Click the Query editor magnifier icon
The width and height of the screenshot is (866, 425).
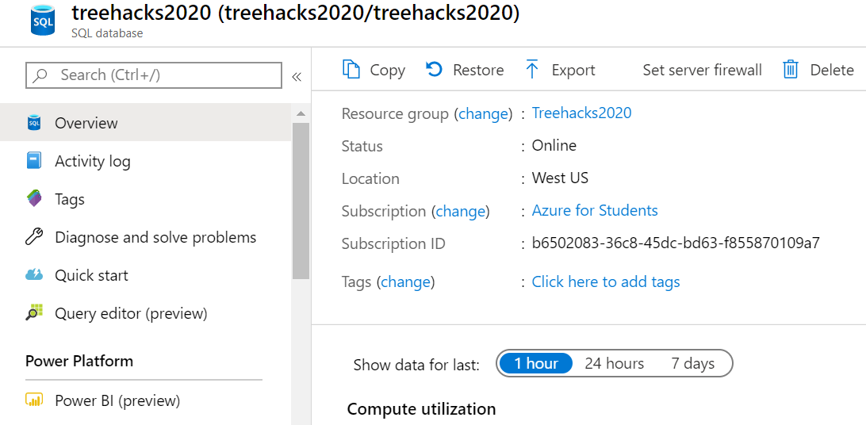point(34,313)
